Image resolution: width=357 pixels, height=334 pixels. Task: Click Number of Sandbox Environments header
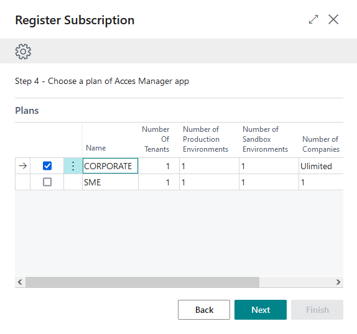[265, 139]
